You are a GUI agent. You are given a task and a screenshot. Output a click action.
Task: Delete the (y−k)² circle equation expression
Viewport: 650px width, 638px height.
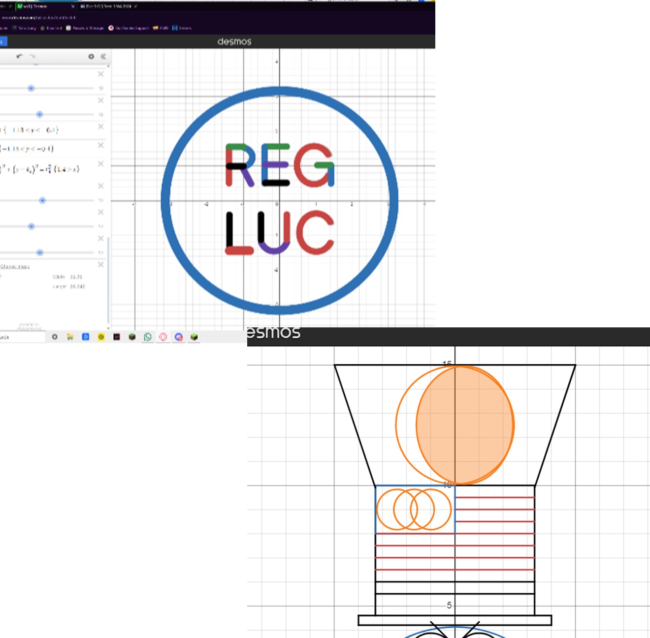100,163
